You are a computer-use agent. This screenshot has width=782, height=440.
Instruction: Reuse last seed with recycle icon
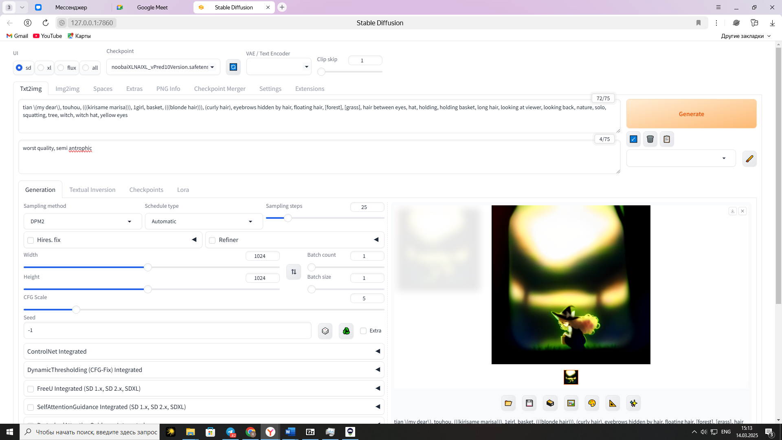point(346,331)
